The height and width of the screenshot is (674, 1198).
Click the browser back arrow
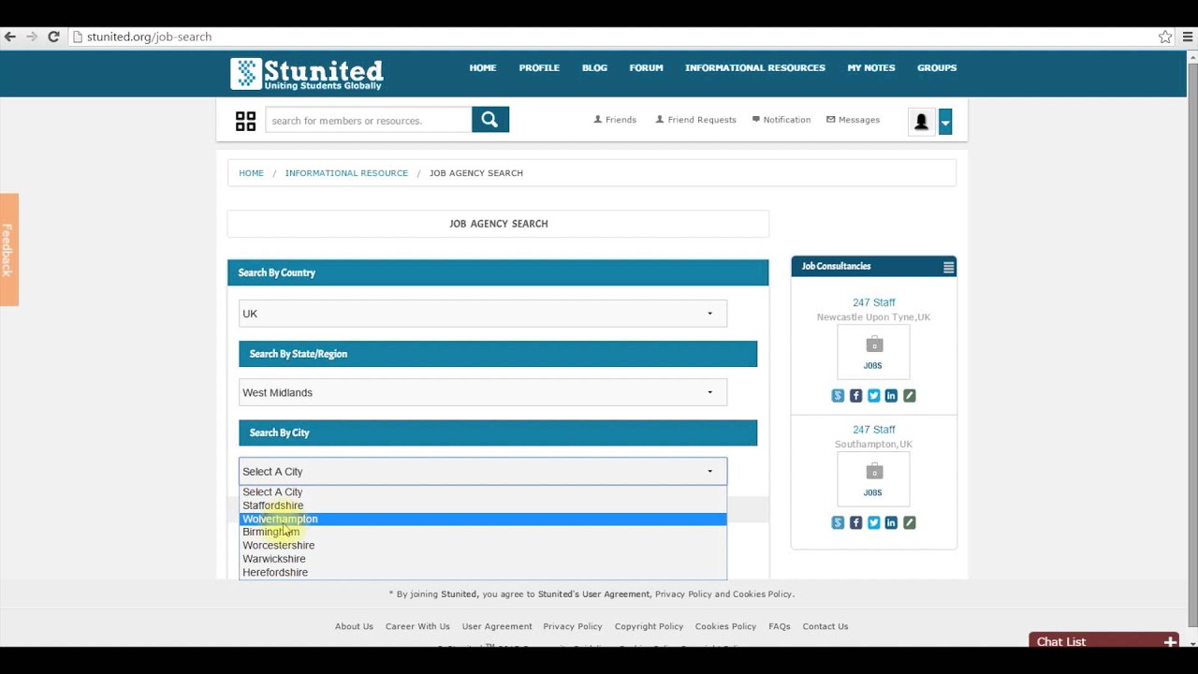[10, 37]
